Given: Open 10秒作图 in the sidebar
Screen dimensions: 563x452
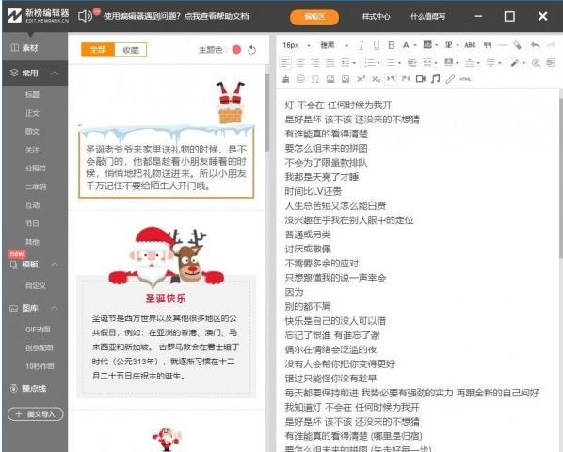Looking at the screenshot, I should [x=40, y=366].
